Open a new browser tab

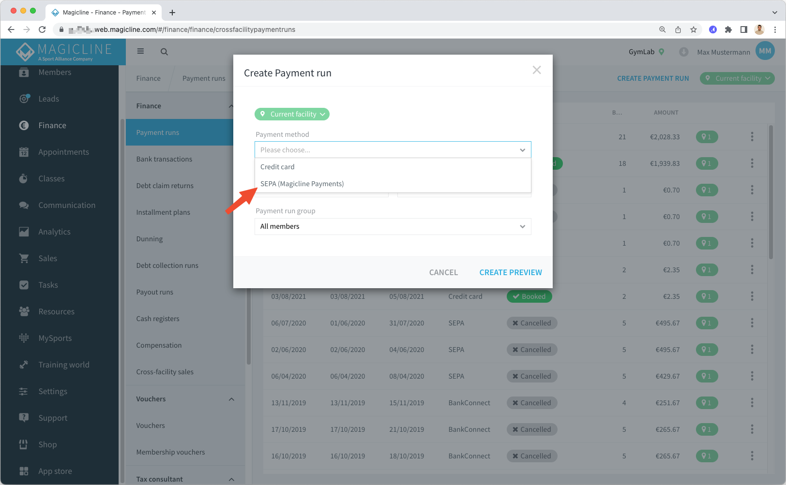coord(172,13)
